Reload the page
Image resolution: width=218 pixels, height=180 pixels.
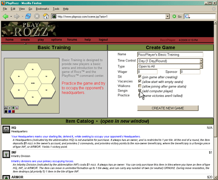tap(28, 16)
